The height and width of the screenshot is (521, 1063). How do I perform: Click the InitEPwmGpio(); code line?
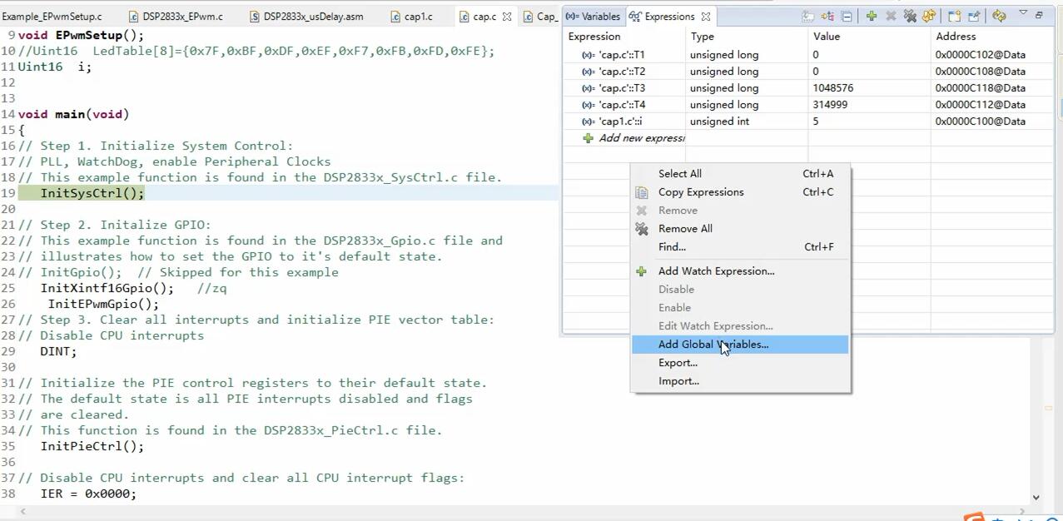[x=103, y=304]
